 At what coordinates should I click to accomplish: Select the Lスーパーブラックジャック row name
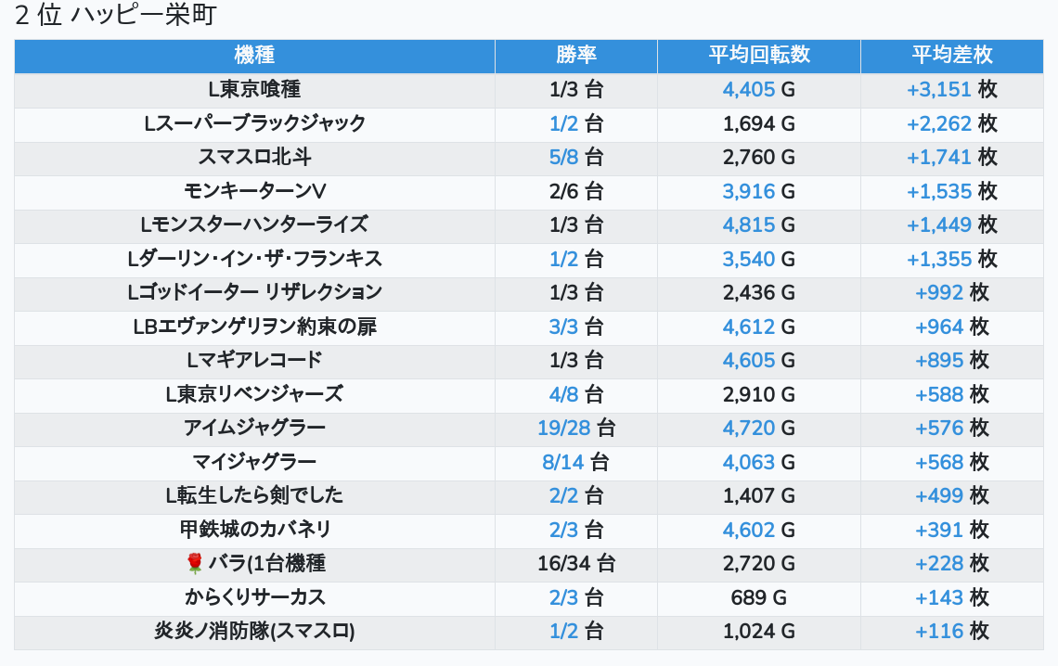pos(254,123)
